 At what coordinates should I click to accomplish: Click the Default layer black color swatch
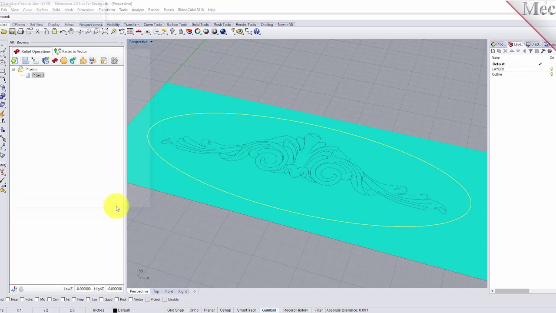115,310
